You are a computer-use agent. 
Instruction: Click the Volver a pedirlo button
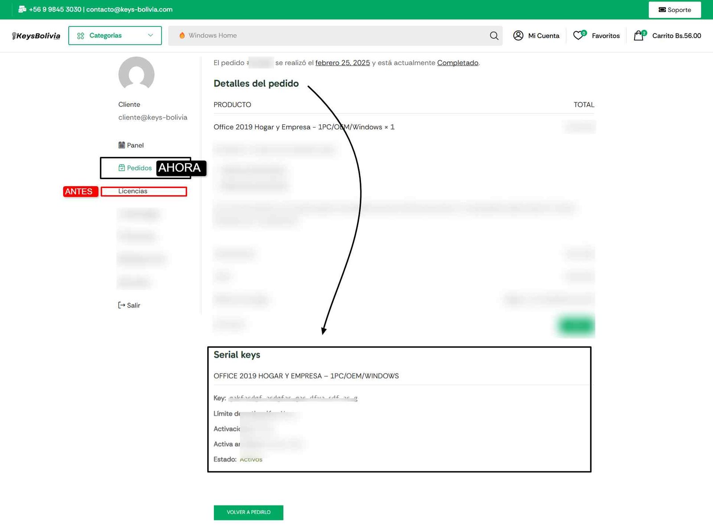(x=248, y=512)
